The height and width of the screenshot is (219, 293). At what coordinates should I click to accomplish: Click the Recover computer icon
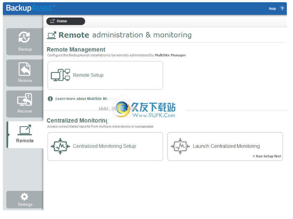point(24,100)
